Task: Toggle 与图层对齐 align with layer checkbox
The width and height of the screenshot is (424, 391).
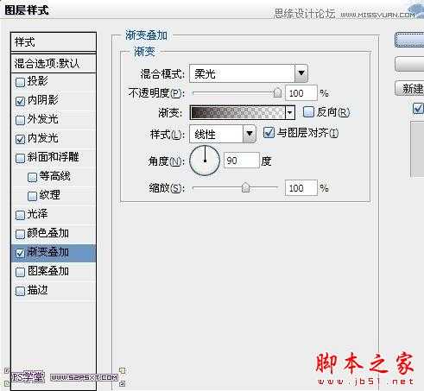Action: [x=269, y=133]
